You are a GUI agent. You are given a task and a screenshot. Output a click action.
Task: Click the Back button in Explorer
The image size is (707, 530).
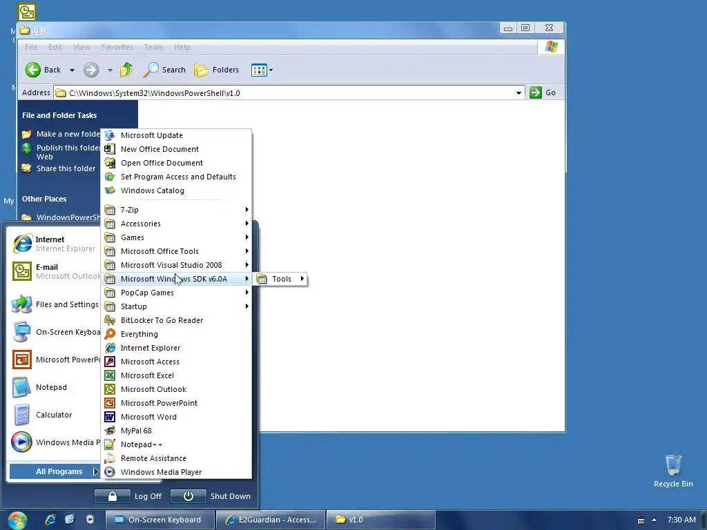[x=43, y=70]
